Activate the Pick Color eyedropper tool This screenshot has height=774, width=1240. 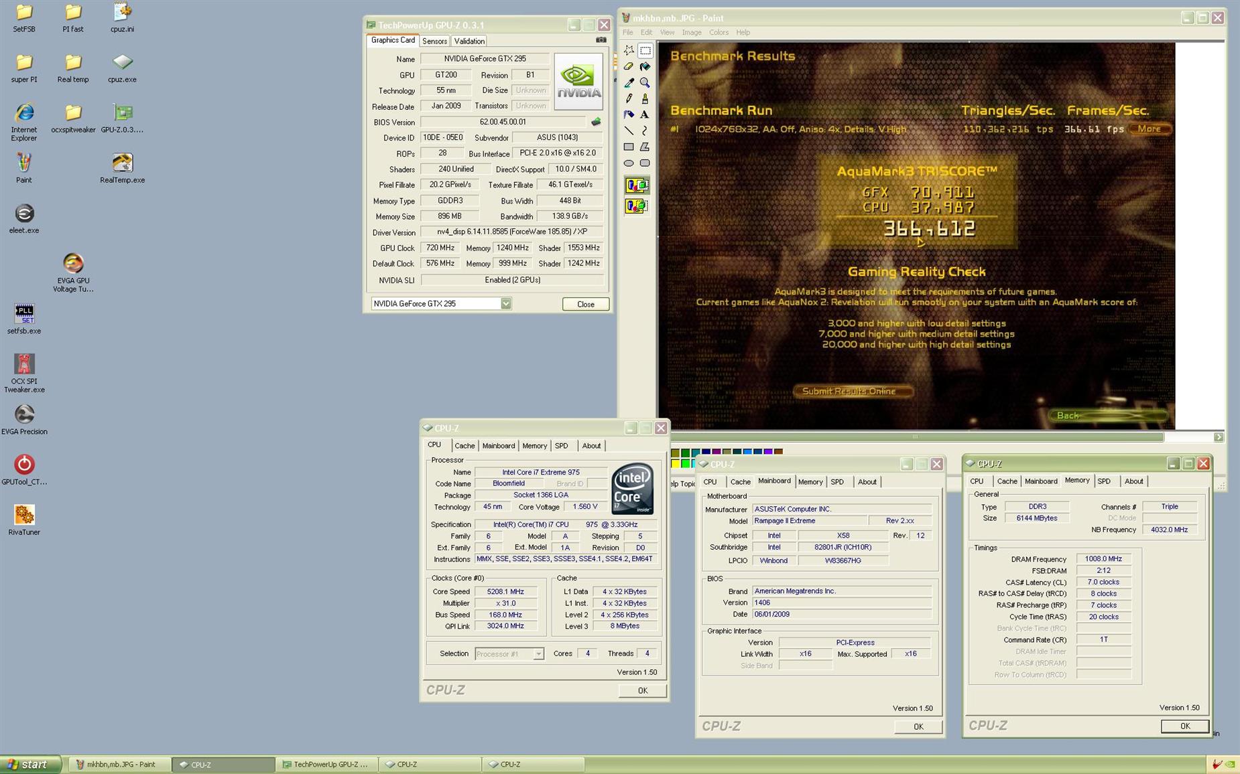[x=629, y=82]
